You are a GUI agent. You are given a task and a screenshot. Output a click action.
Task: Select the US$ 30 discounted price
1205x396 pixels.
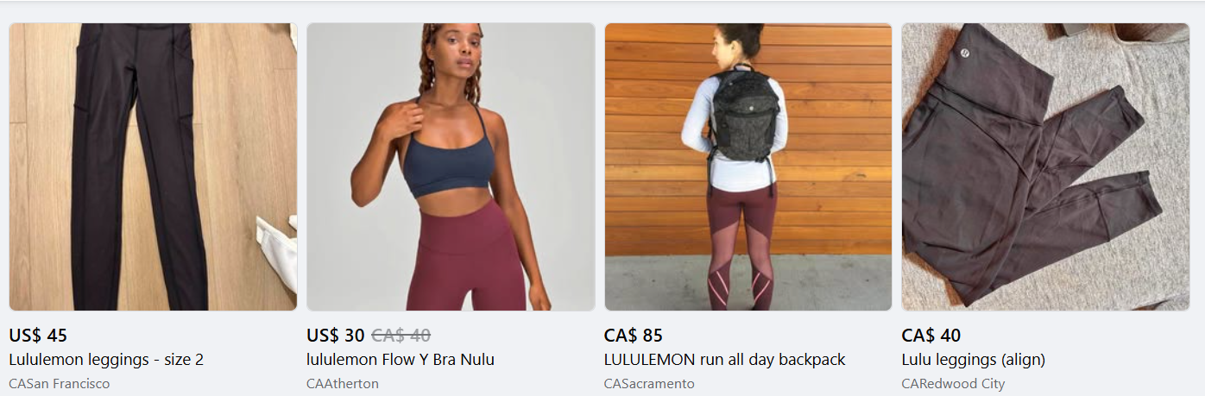336,336
